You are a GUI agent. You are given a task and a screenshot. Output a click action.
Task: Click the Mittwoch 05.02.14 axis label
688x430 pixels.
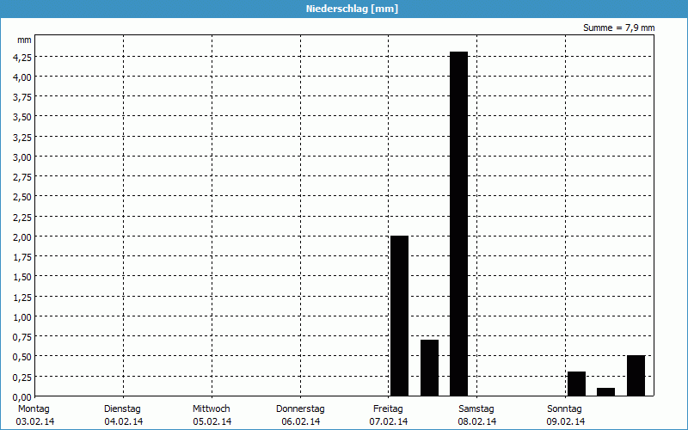click(x=211, y=415)
